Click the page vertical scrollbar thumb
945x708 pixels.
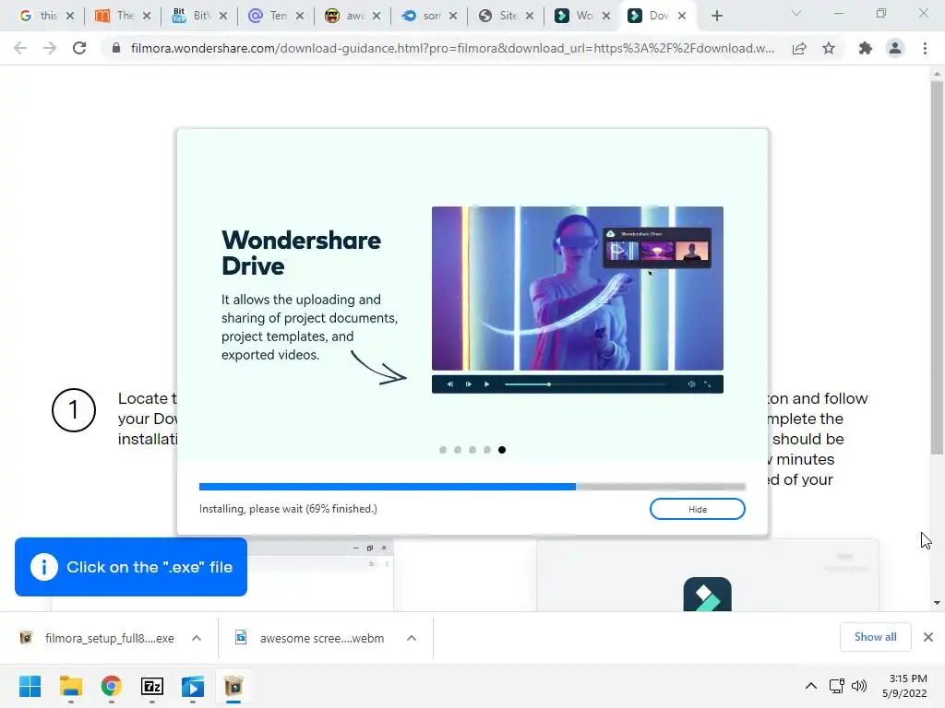tap(937, 266)
